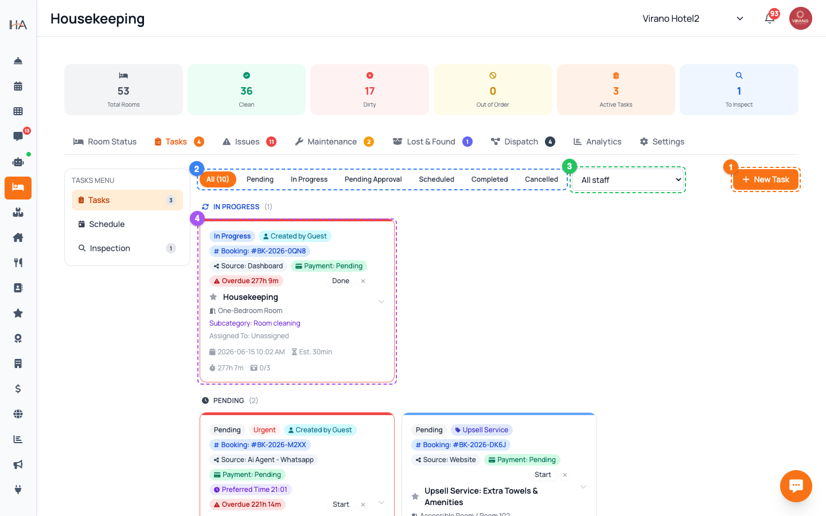Select the housekeeping bed sidebar icon
This screenshot has width=826, height=516.
(18, 187)
